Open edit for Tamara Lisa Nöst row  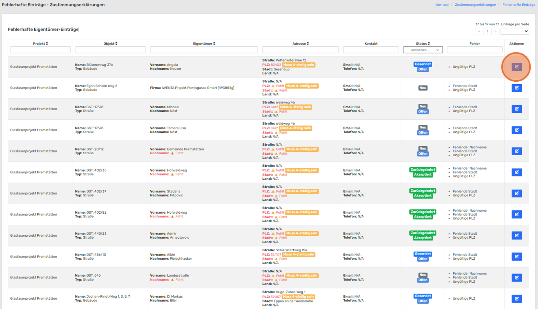click(516, 130)
